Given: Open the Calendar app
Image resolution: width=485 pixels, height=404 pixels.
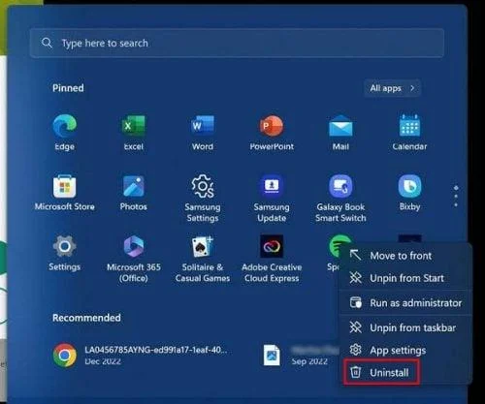Looking at the screenshot, I should tap(409, 133).
